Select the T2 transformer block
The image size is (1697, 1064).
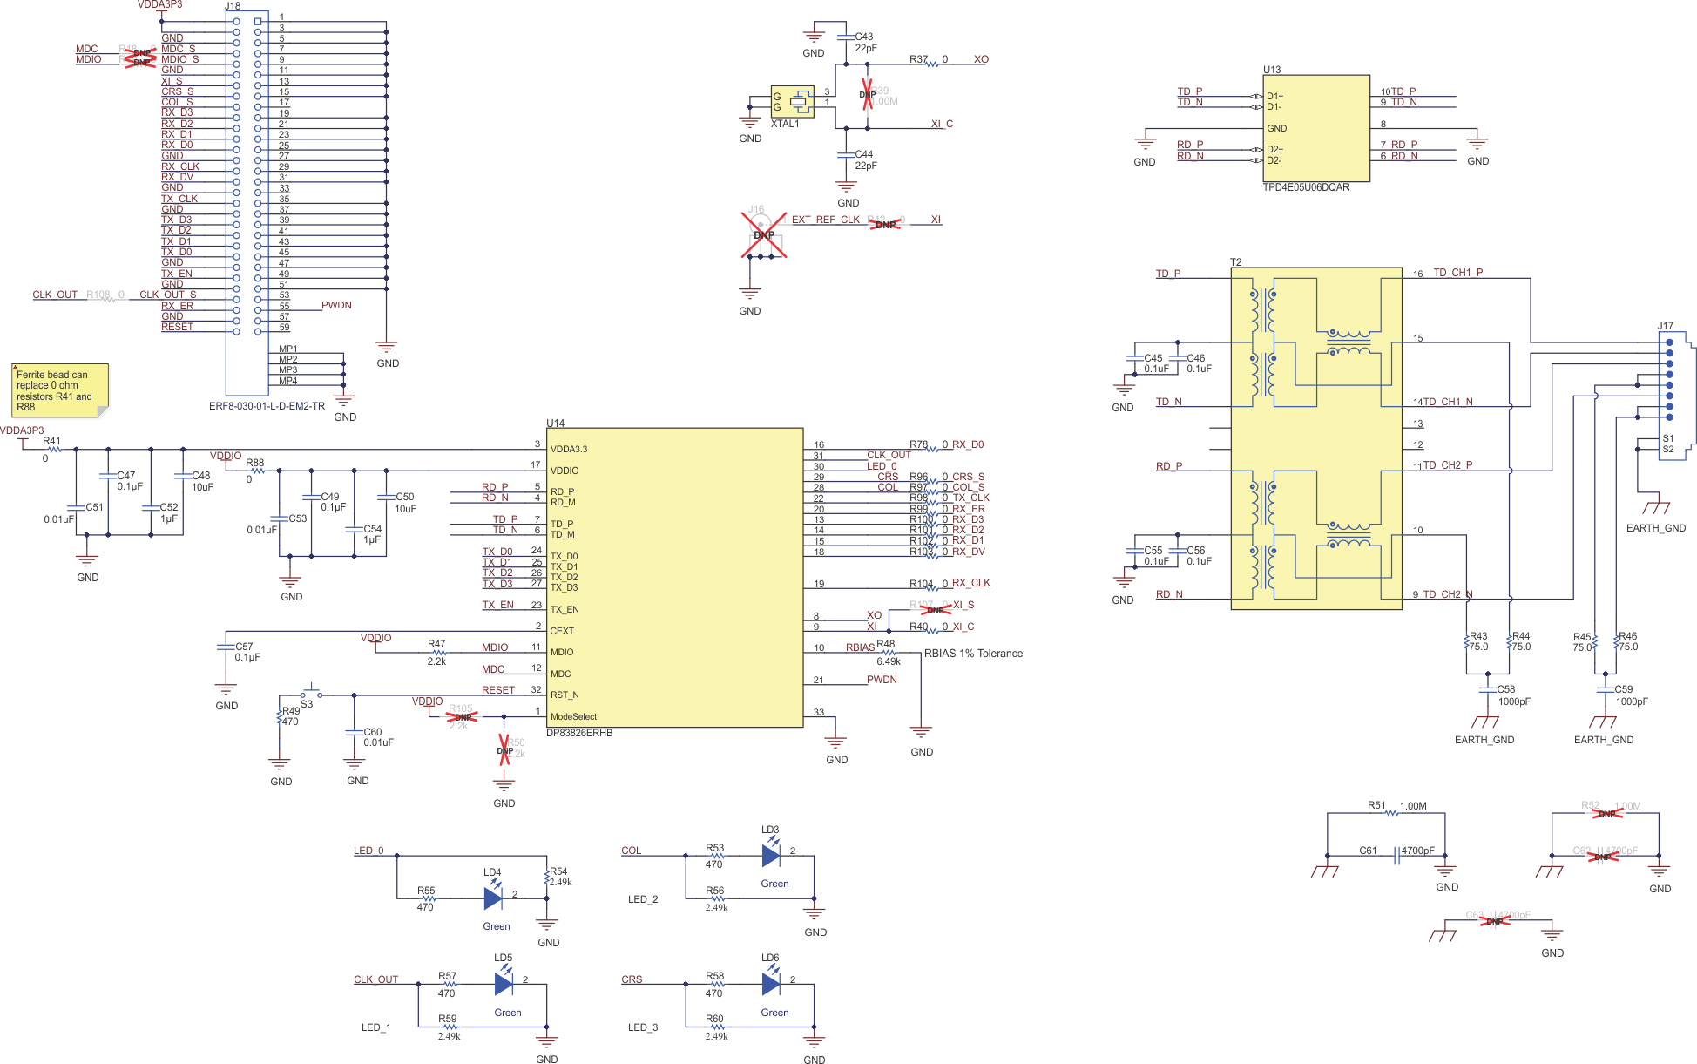[1315, 438]
